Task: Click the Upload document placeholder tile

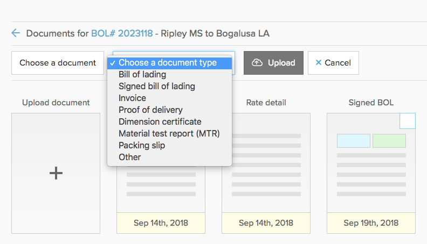Action: tap(56, 173)
